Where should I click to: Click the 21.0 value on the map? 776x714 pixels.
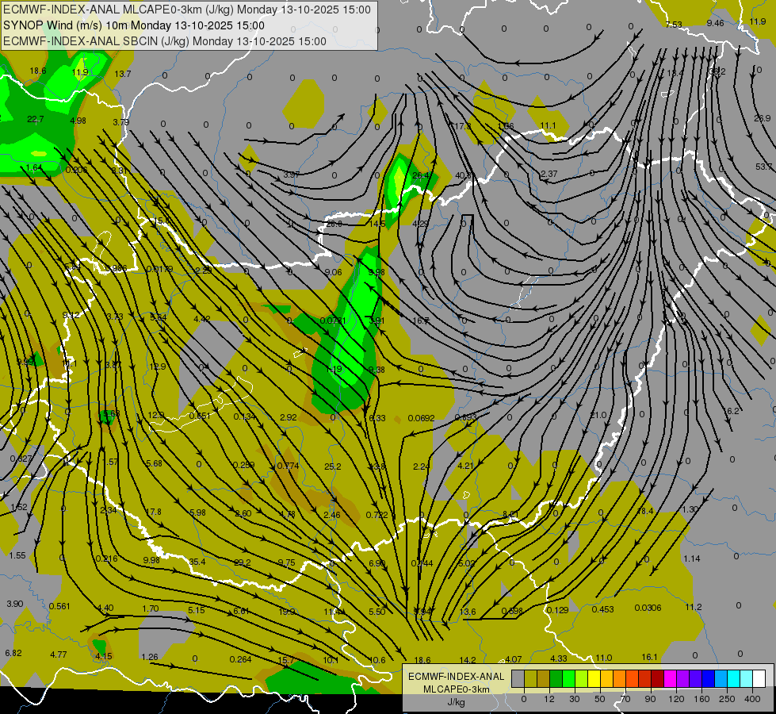[598, 415]
